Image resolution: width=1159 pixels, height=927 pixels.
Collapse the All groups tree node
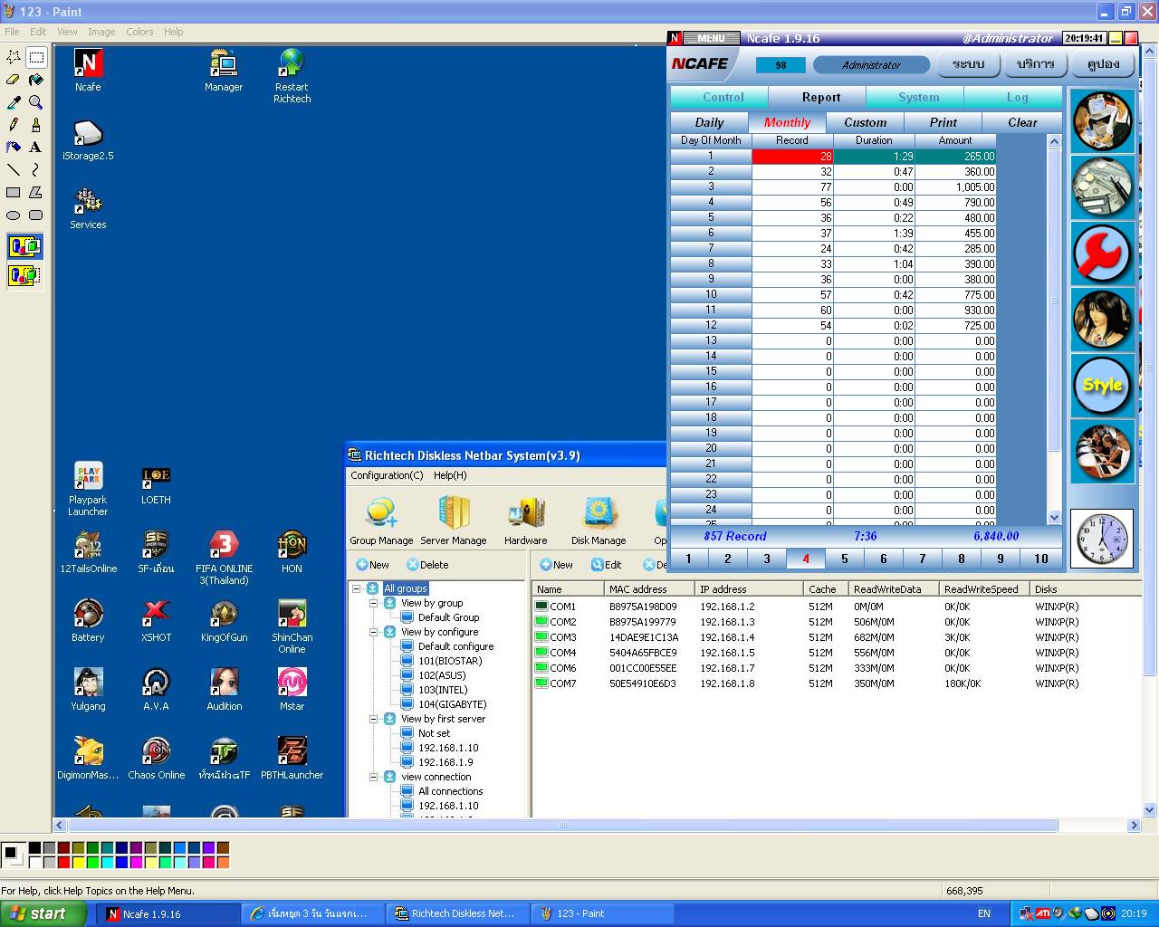tap(357, 588)
